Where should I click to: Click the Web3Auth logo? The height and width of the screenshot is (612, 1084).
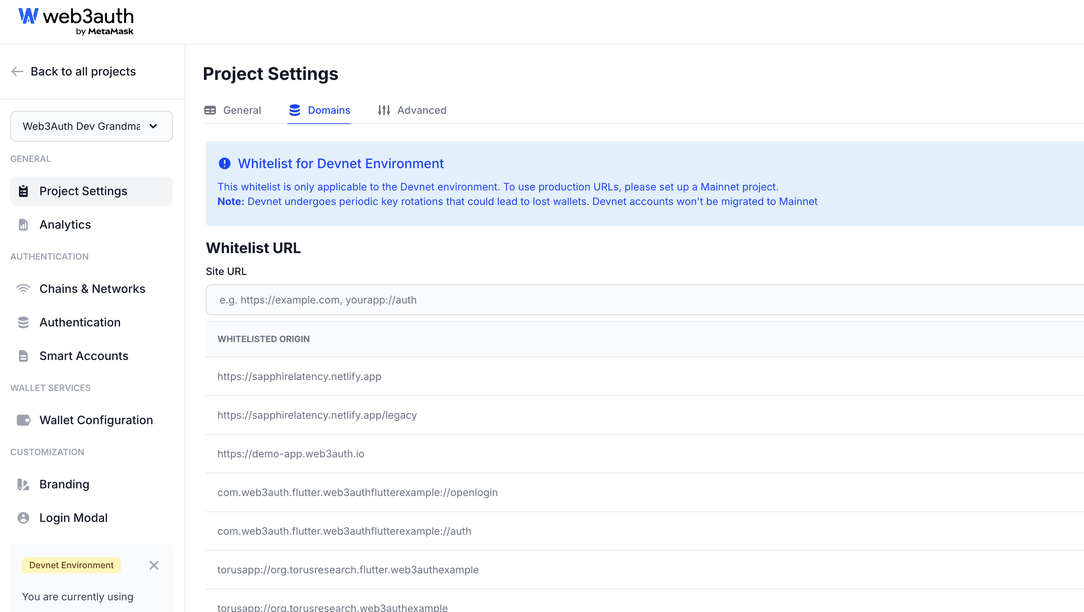click(x=76, y=21)
